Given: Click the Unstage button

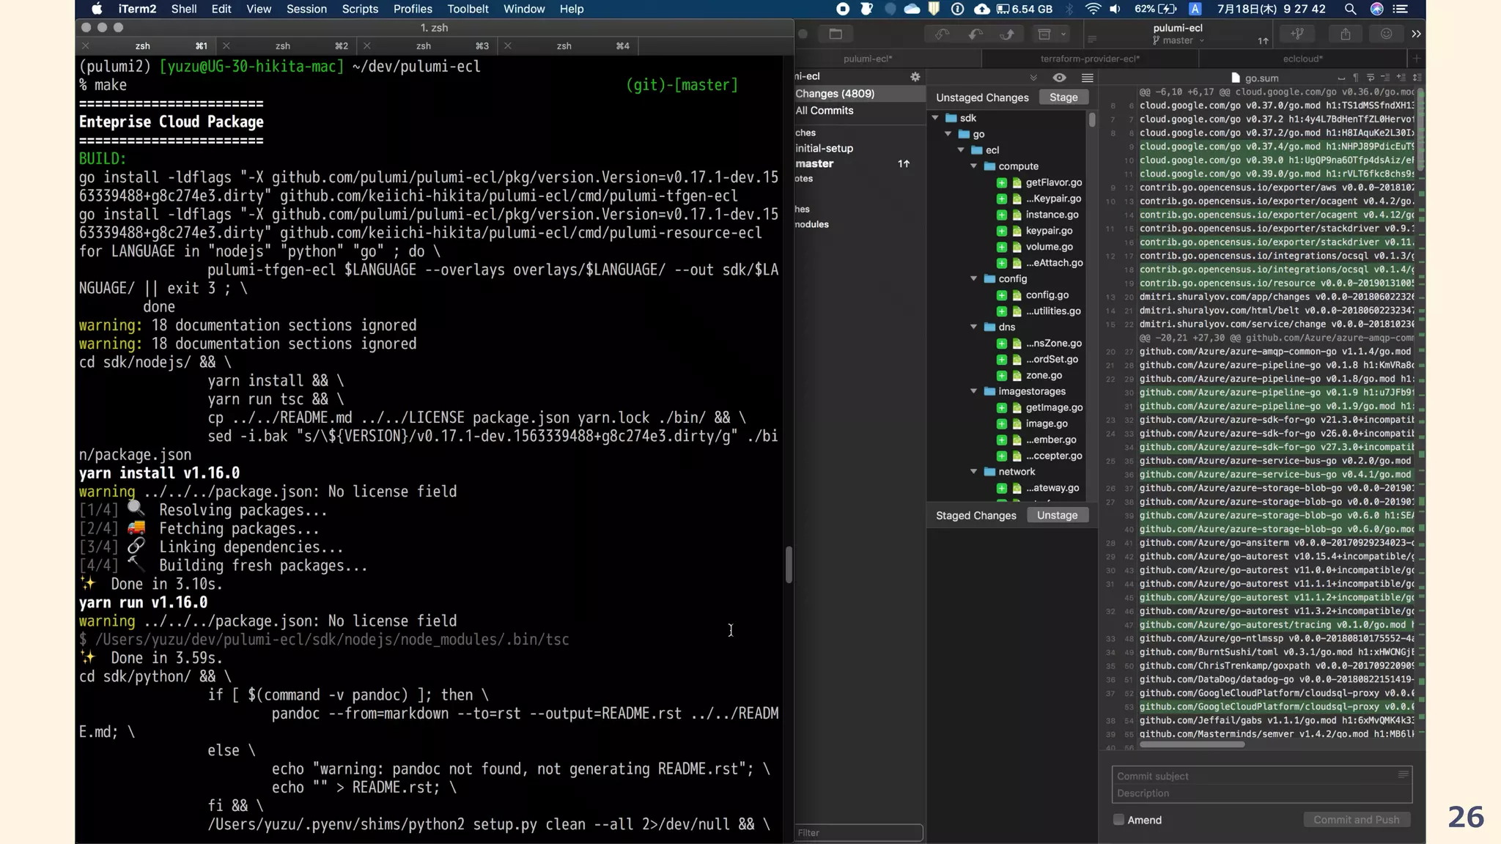Looking at the screenshot, I should 1057,515.
